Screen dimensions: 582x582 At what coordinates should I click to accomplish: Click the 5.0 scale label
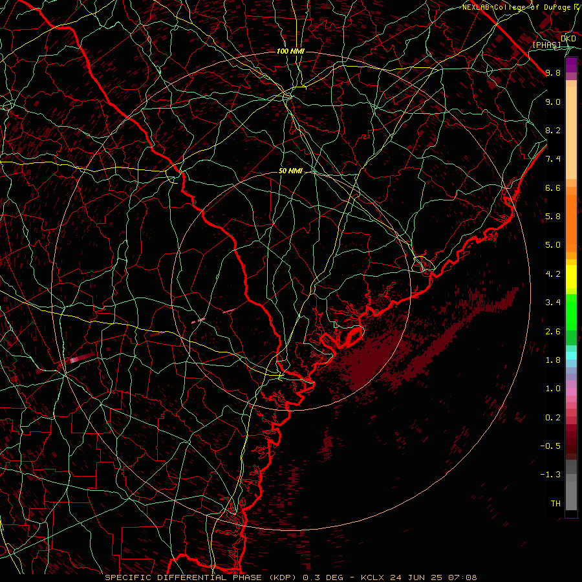(553, 245)
